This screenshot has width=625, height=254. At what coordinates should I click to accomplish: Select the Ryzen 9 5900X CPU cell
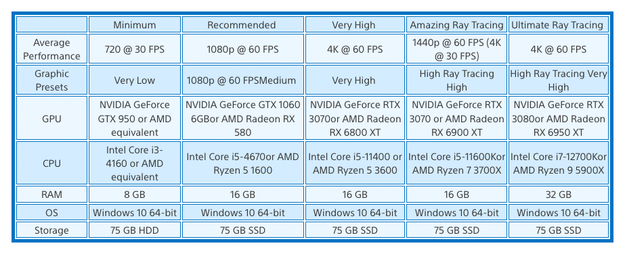559,163
